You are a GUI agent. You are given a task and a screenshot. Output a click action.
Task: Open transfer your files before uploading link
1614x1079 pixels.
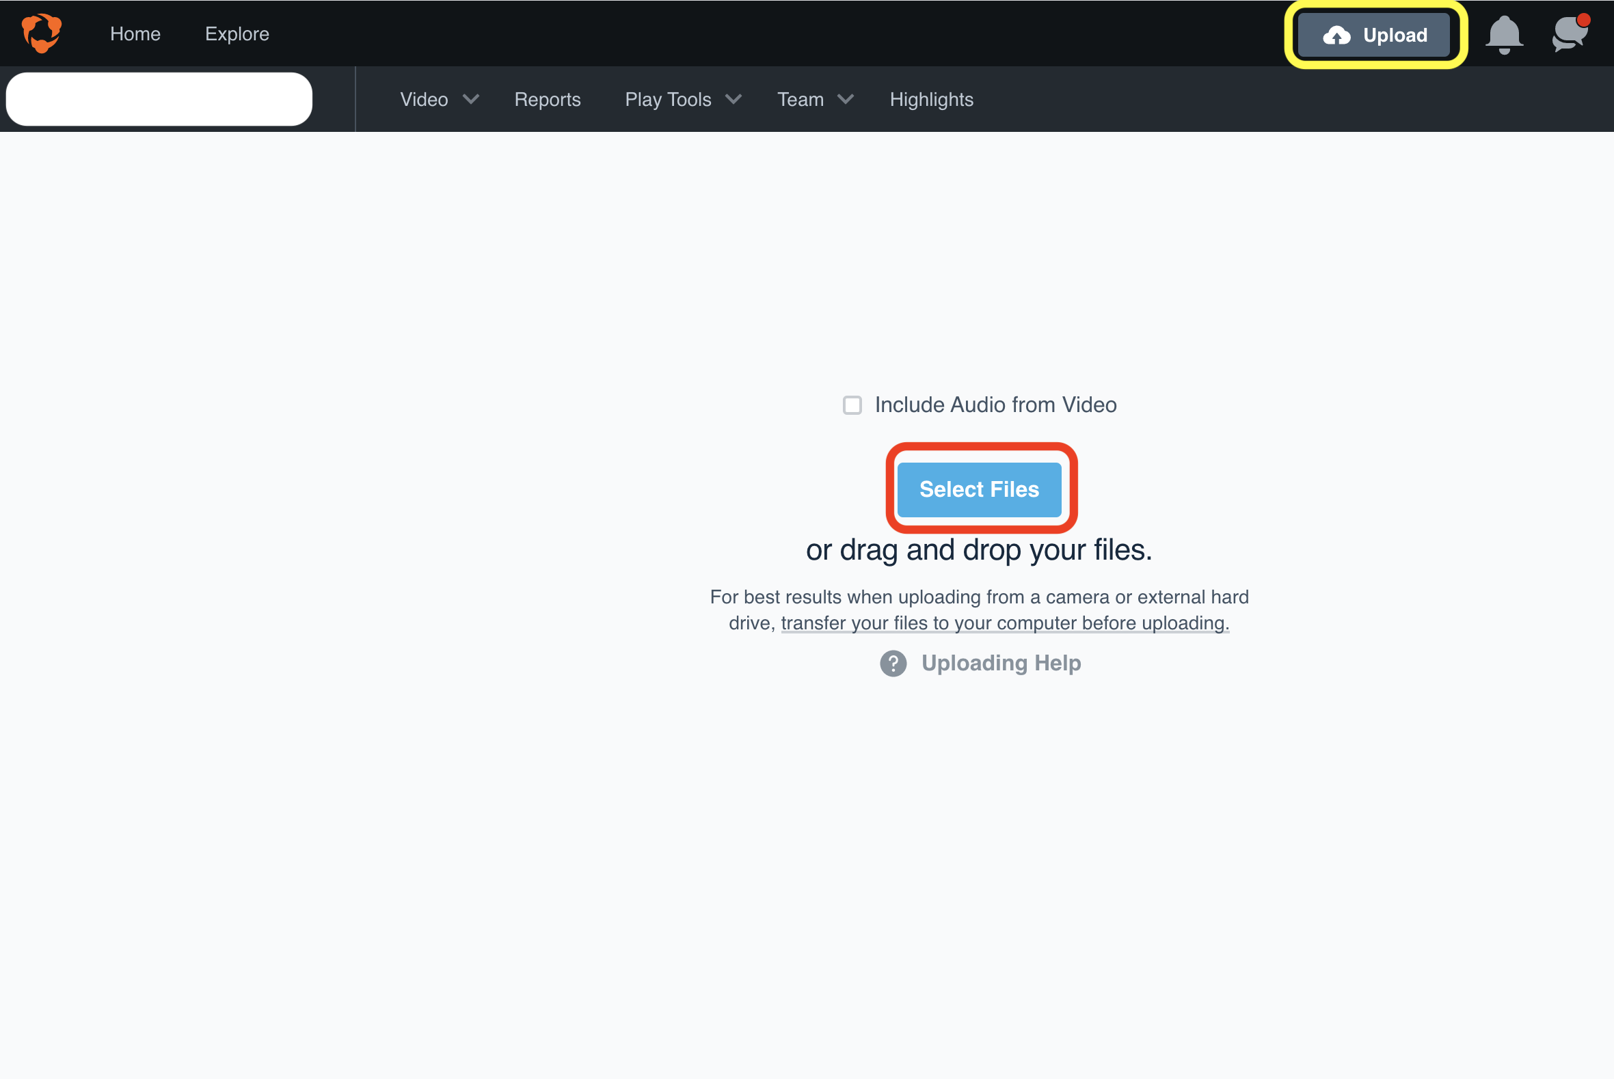[x=1005, y=623]
